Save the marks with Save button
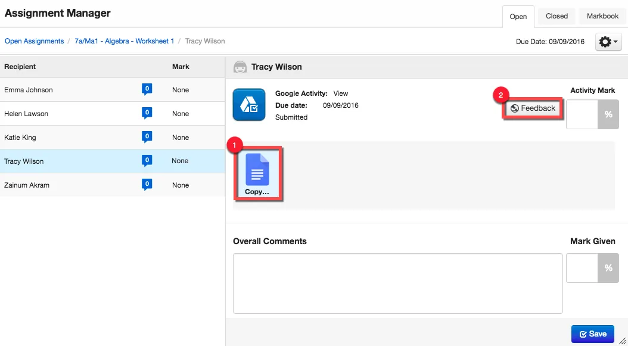The height and width of the screenshot is (346, 628). (593, 334)
